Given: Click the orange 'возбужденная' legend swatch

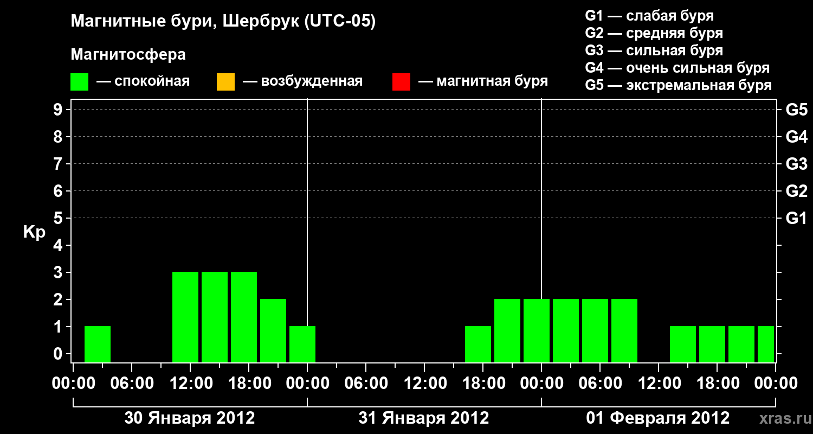Looking at the screenshot, I should (225, 82).
